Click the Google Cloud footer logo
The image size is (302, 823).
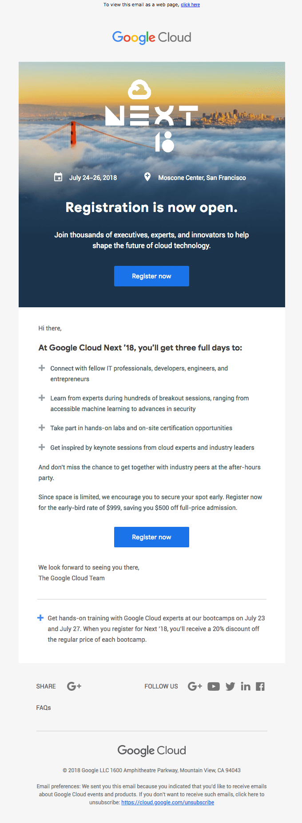coord(151,750)
